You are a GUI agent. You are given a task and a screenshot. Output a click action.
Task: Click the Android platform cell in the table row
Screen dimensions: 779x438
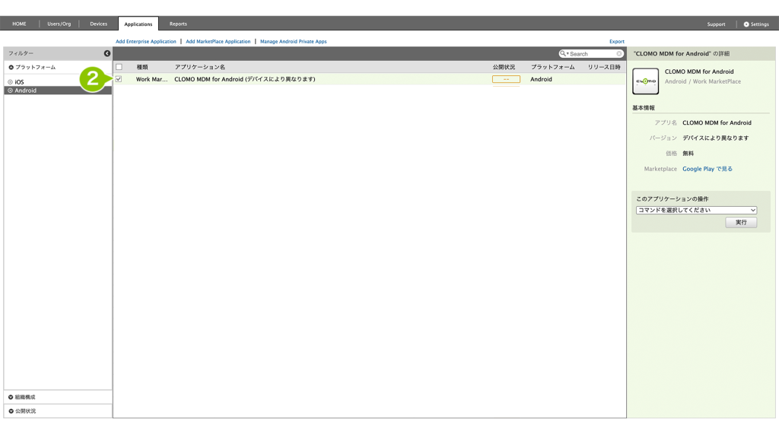541,79
